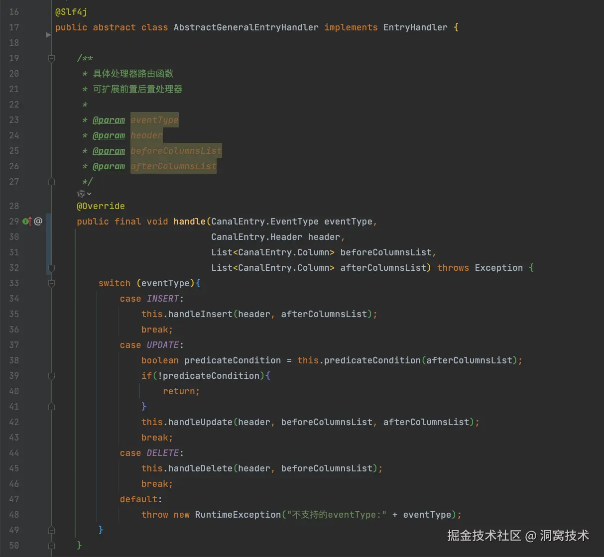Click the fold-end marker beside line 41
This screenshot has width=604, height=557.
(51, 407)
